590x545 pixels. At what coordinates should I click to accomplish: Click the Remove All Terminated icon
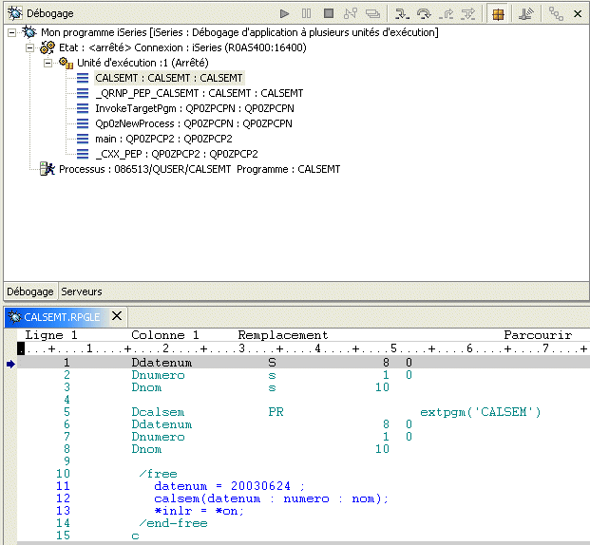click(x=373, y=14)
